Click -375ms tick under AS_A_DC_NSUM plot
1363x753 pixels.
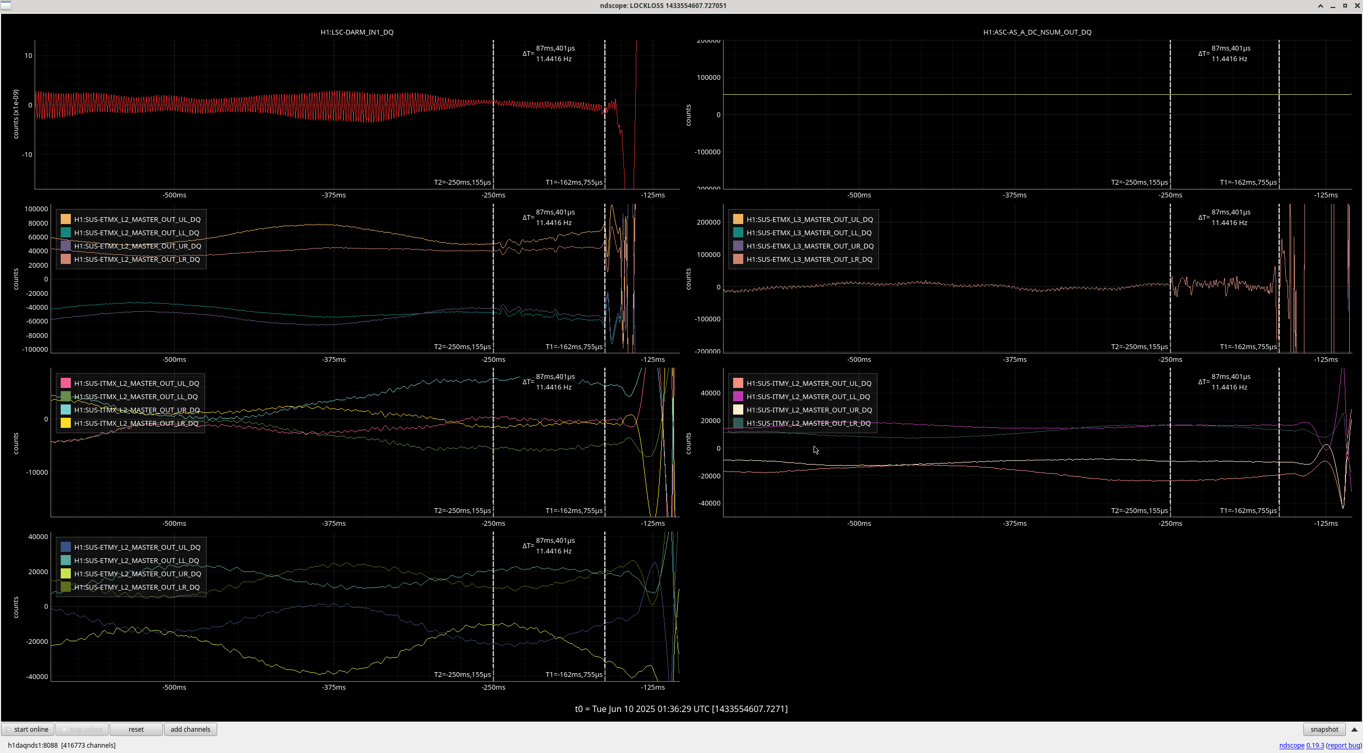[x=1015, y=195]
